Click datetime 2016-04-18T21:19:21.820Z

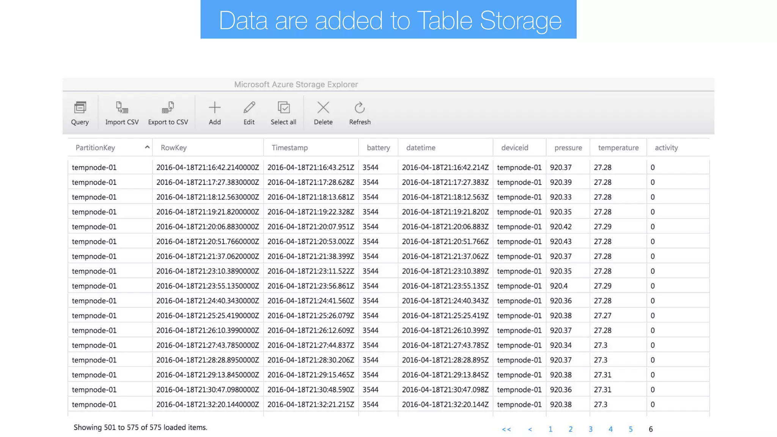(x=445, y=212)
